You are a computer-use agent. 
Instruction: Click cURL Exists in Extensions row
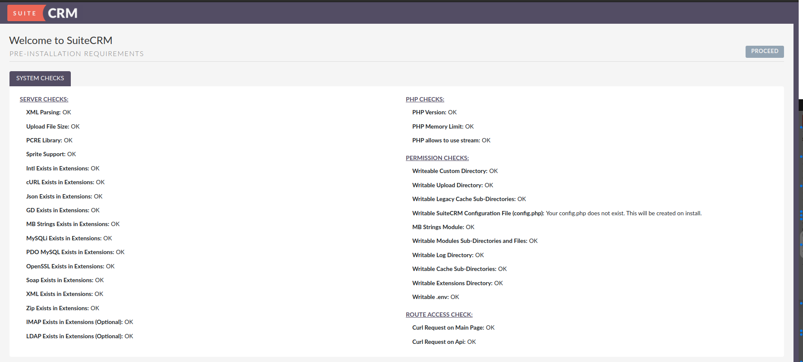(x=65, y=182)
